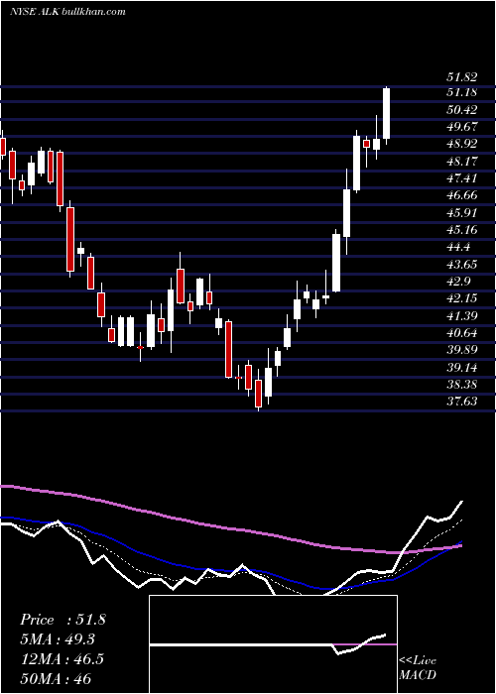This screenshot has width=496, height=694.
Task: Click the 49.67 price axis label
Action: [462, 127]
